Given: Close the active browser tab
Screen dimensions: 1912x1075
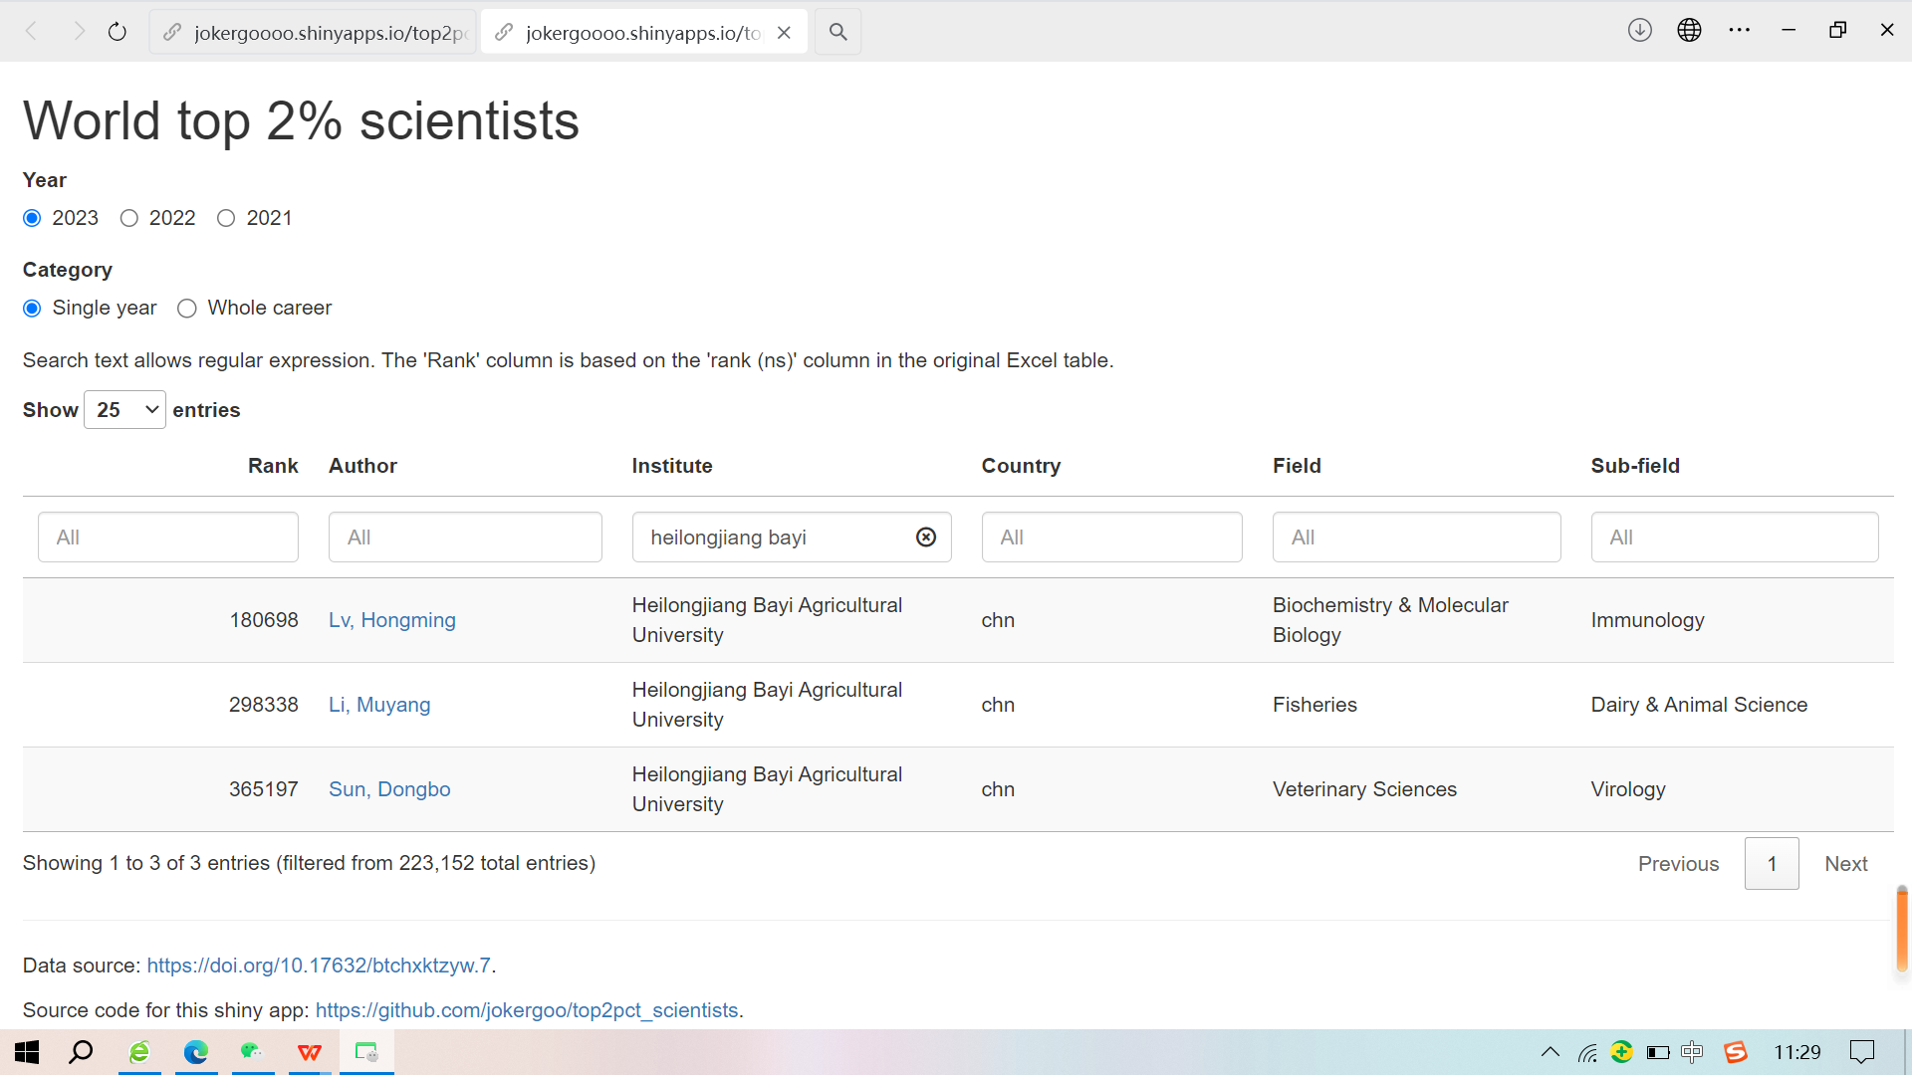Looking at the screenshot, I should pos(784,32).
